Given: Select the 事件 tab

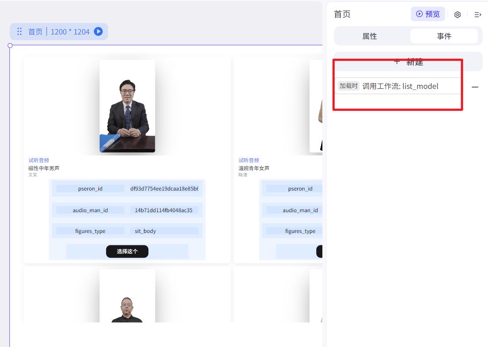Looking at the screenshot, I should pos(445,36).
